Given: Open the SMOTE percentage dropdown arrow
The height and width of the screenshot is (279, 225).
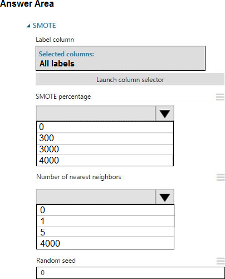Looking at the screenshot, I should 165,113.
